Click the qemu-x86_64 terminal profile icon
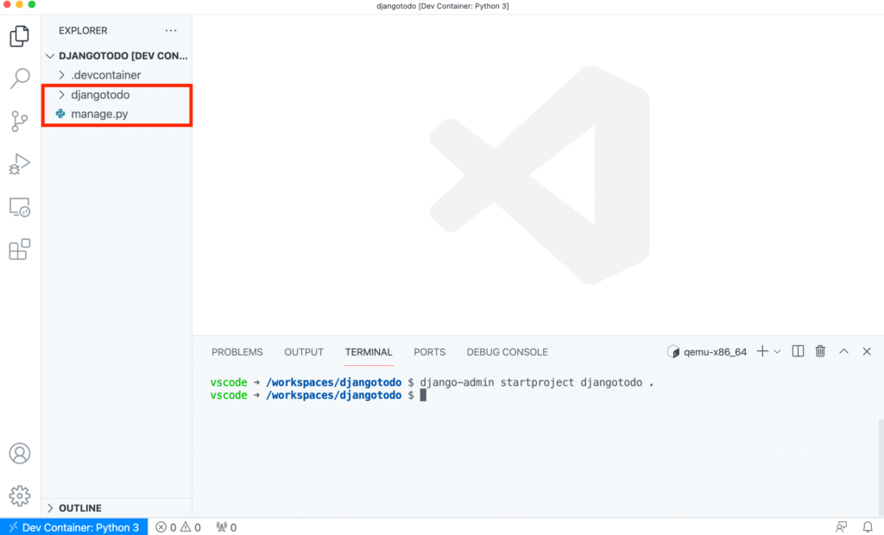 click(673, 352)
